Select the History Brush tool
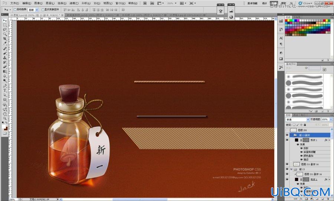This screenshot has width=334, height=201. pos(5,62)
